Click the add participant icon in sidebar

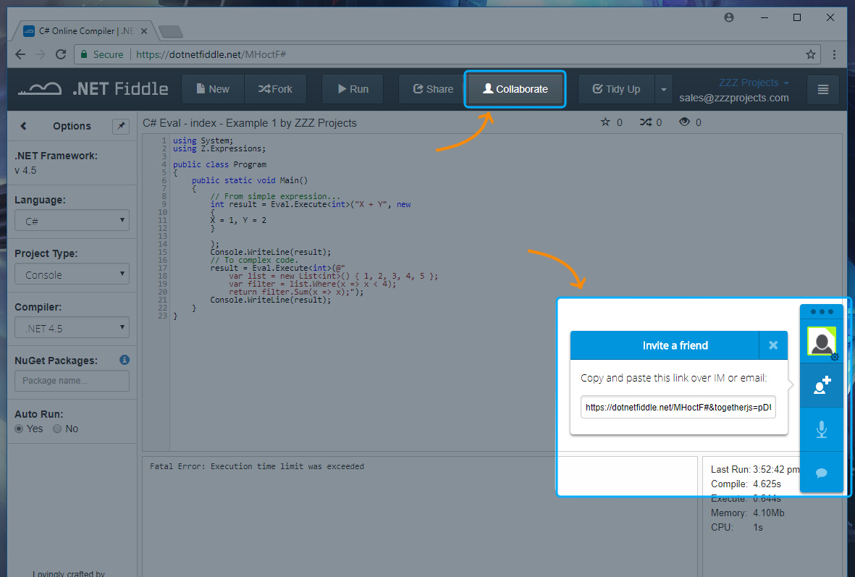pyautogui.click(x=822, y=386)
